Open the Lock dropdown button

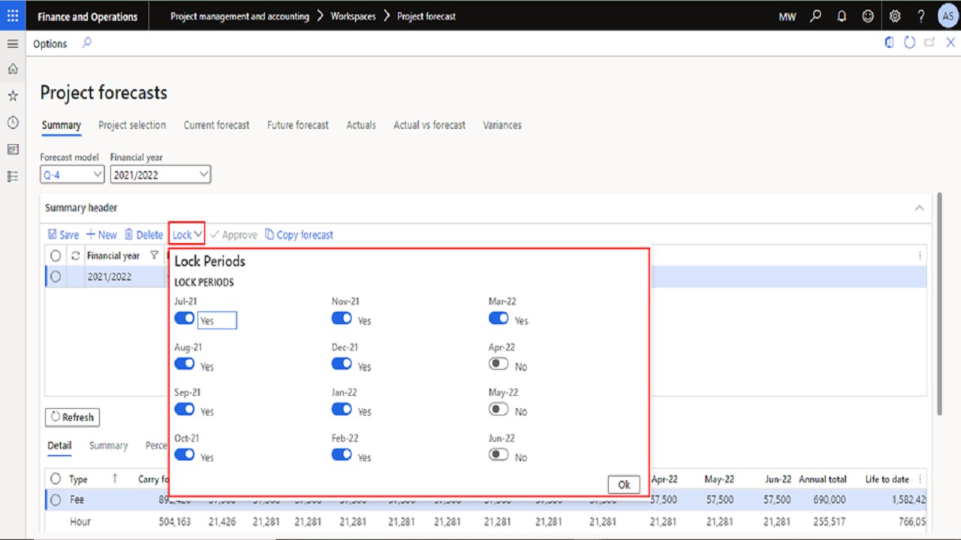[187, 235]
